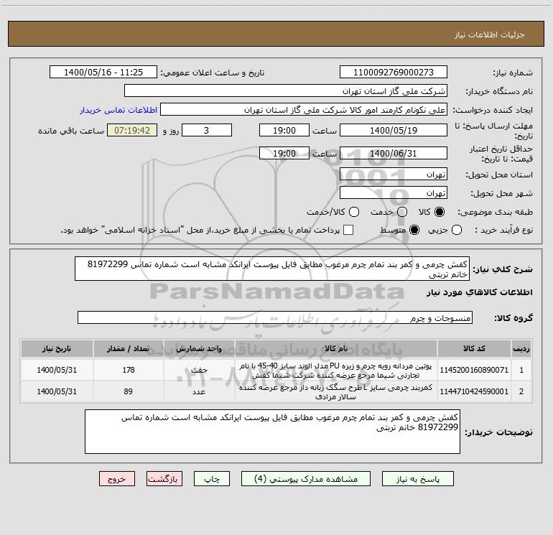Click the توضیحات خریدار text area
Image resolution: width=553 pixels, height=535 pixels.
click(272, 432)
